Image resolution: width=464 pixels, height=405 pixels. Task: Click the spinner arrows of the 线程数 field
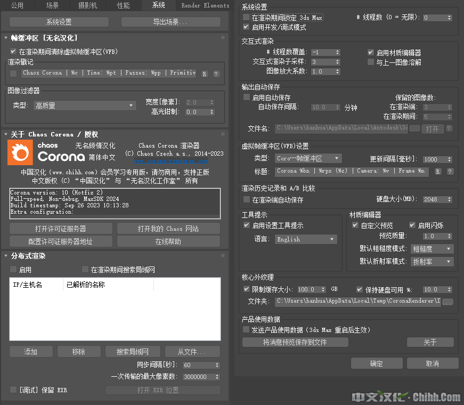tap(450, 18)
